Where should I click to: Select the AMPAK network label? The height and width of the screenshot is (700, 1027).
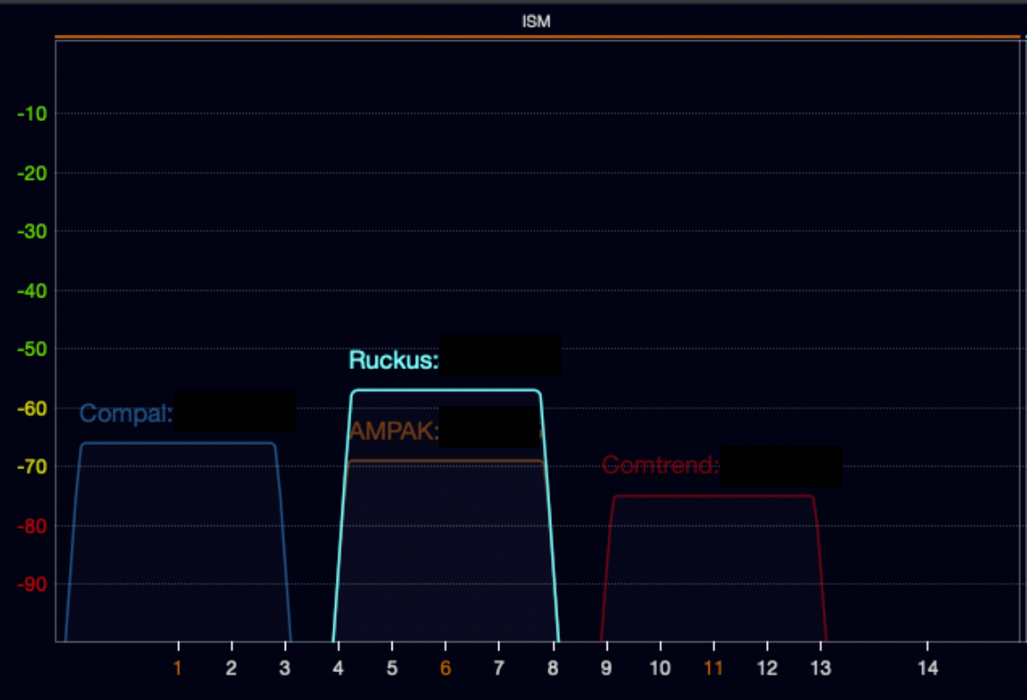(393, 431)
